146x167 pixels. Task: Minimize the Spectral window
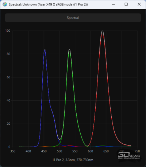coord(114,4)
